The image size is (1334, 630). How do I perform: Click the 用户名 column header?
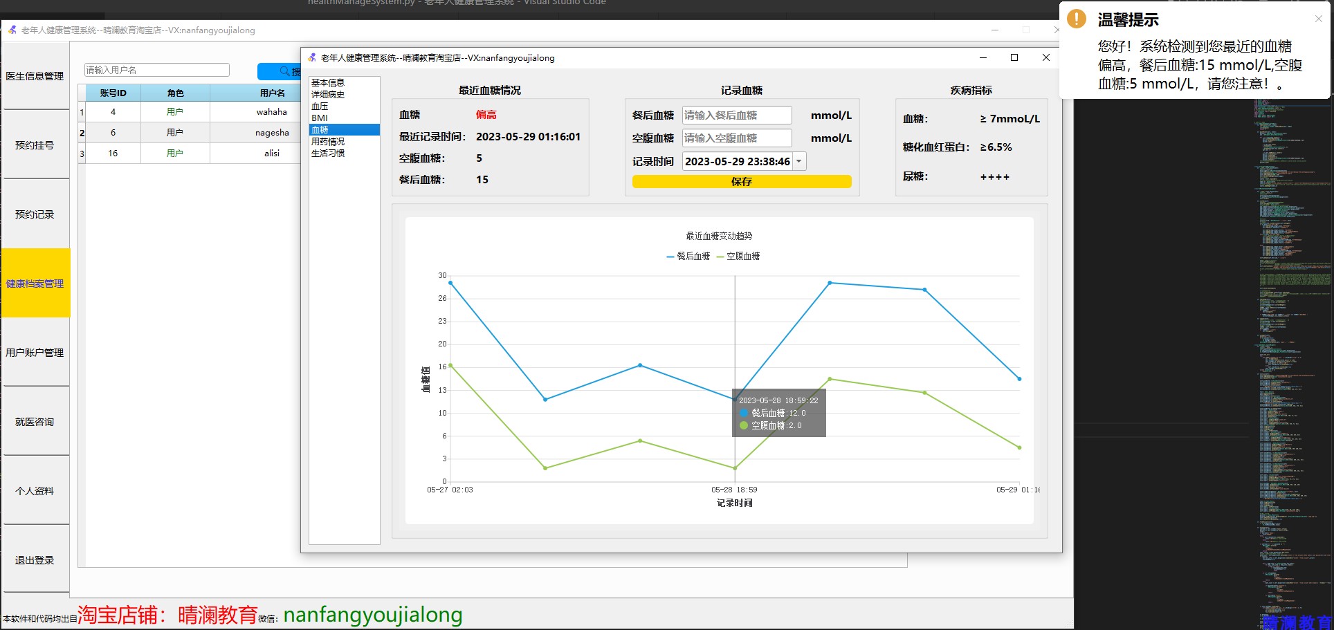[255, 93]
